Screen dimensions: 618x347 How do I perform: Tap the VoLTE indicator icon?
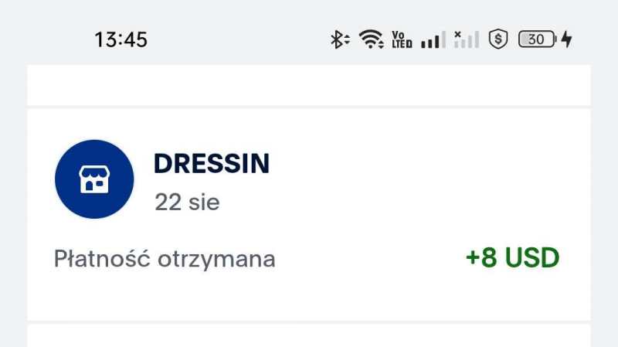402,39
